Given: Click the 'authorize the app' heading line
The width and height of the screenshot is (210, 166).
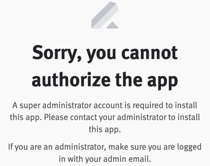Looking at the screenshot, I should [x=105, y=80].
